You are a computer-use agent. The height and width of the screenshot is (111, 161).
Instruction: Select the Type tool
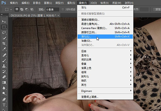[4, 105]
